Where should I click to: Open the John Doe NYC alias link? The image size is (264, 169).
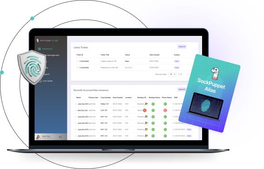[83, 104]
